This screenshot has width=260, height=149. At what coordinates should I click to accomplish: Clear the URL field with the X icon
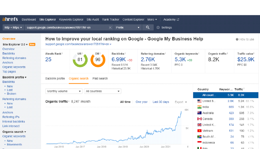click(110, 27)
